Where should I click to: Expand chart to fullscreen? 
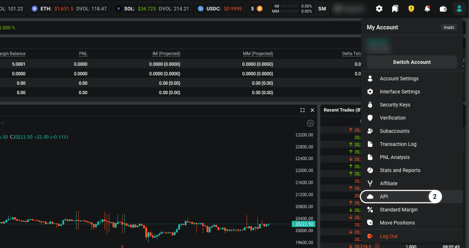(303, 110)
